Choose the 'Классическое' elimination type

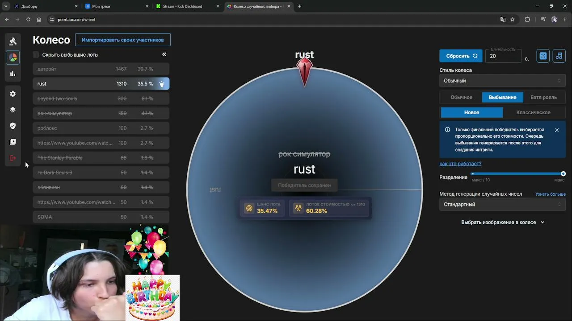tap(533, 112)
